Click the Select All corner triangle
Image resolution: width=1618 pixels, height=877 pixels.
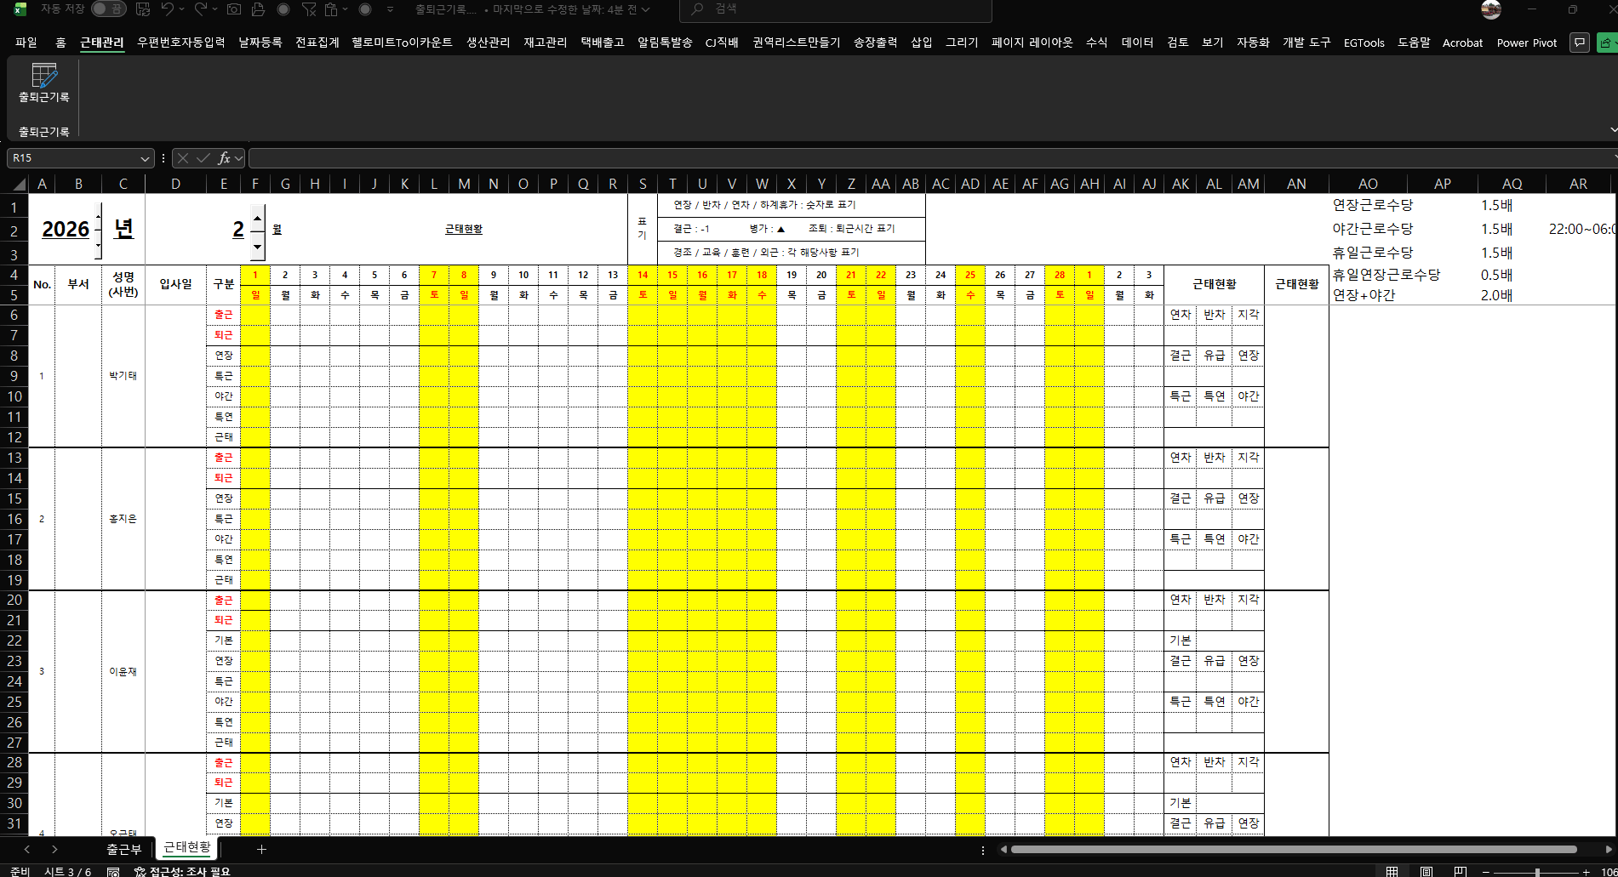pos(18,185)
